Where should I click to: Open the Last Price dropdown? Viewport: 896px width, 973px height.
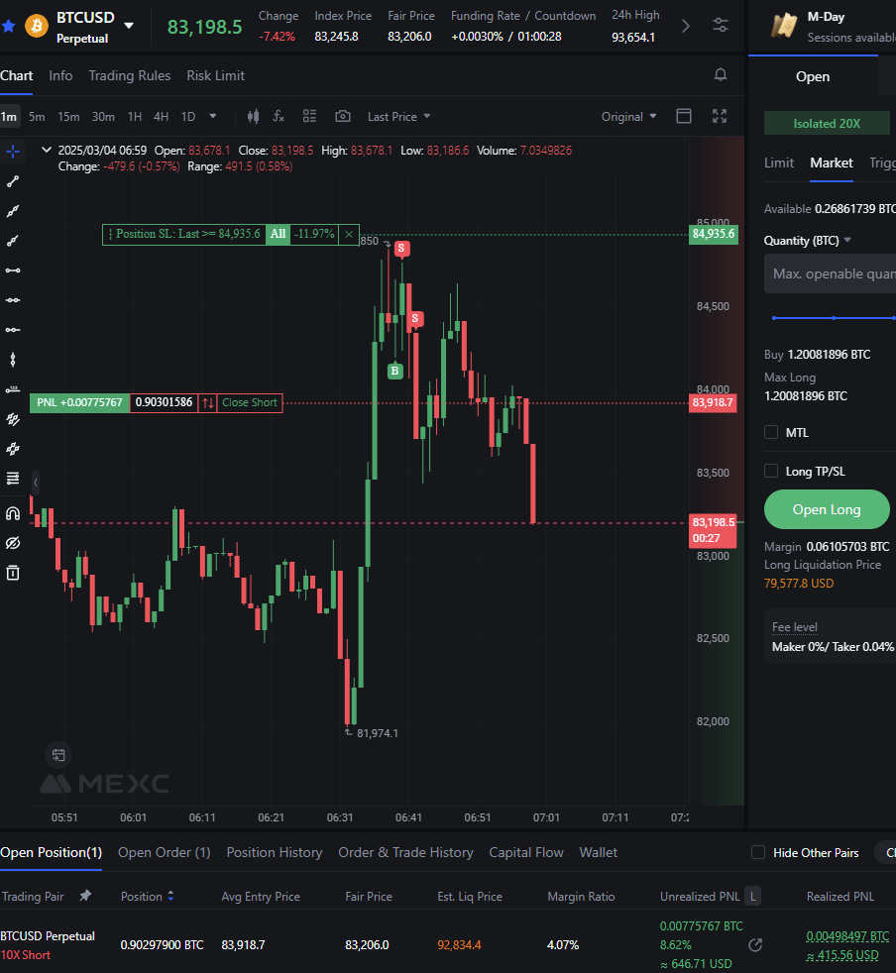coord(398,117)
